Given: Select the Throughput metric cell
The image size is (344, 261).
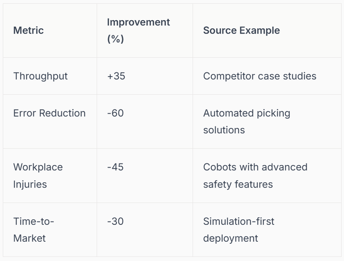Looking at the screenshot, I should coord(40,76).
